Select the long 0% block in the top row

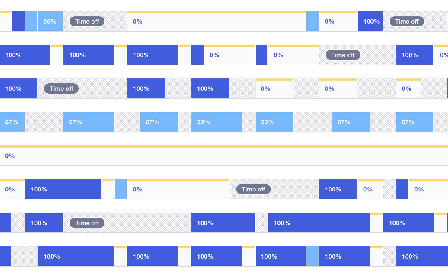216,22
